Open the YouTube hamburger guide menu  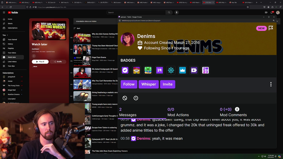4,12
